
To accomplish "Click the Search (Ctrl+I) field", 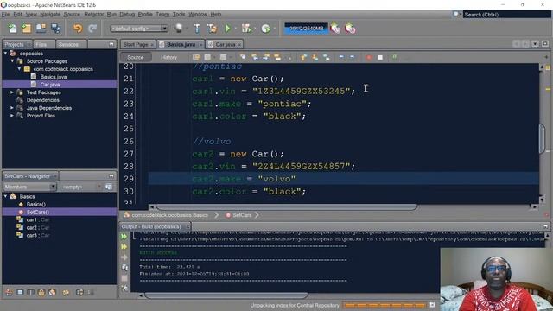I will tap(507, 15).
